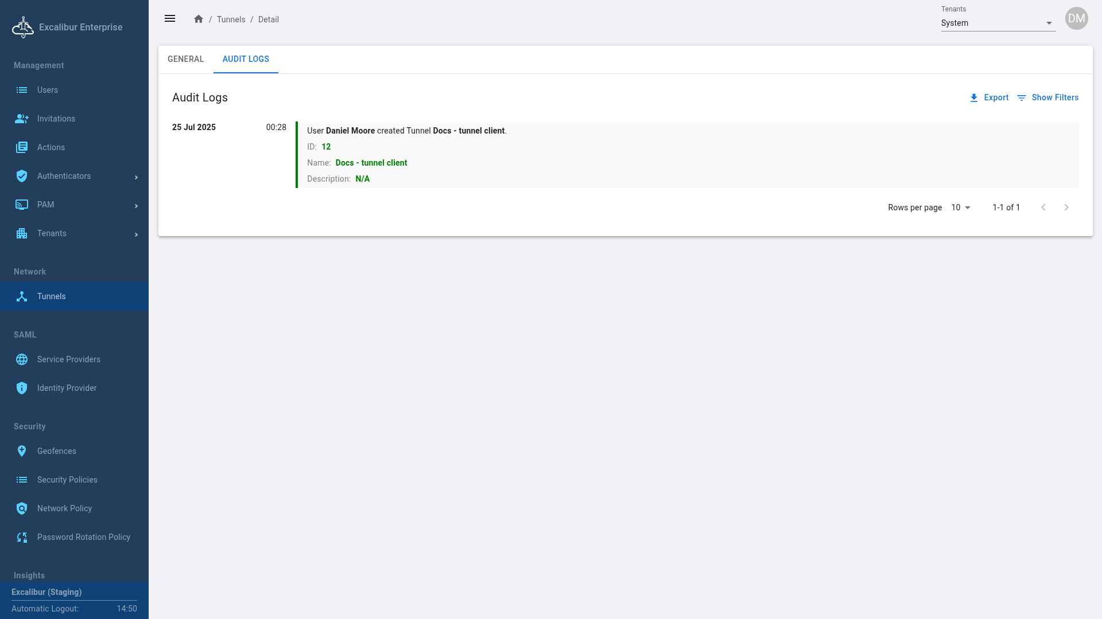Expand the Authenticators submenu
The height and width of the screenshot is (619, 1102).
(136, 177)
